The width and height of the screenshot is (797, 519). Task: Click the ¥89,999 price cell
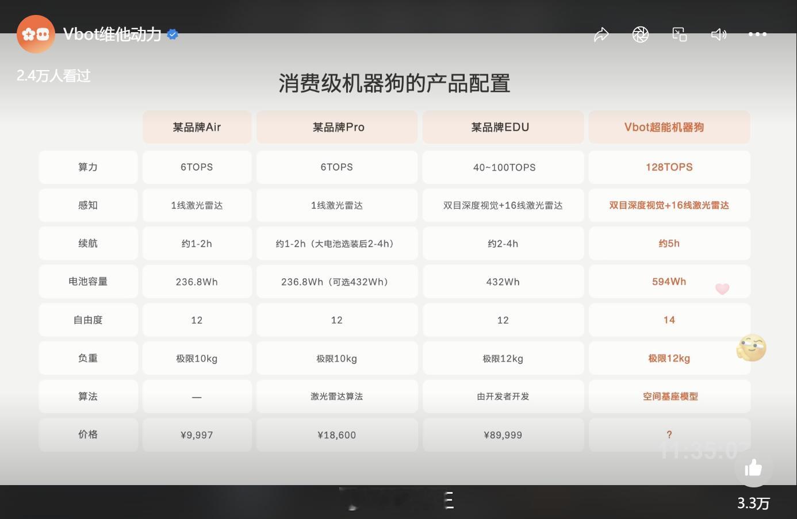pyautogui.click(x=503, y=435)
